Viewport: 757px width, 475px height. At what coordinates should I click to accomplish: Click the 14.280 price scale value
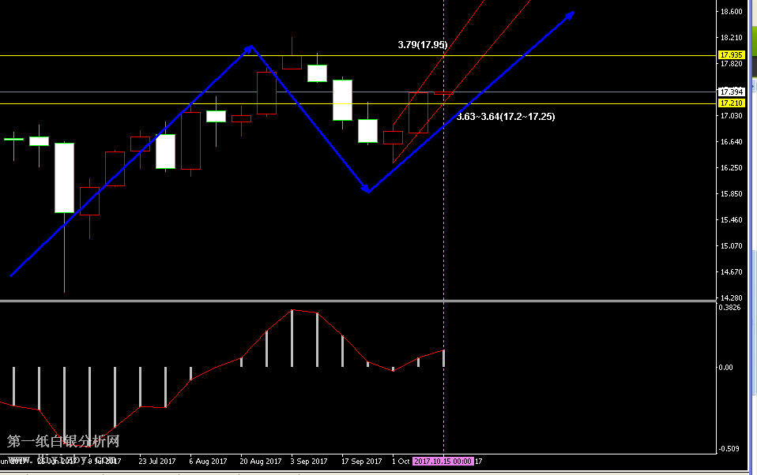[x=731, y=297]
